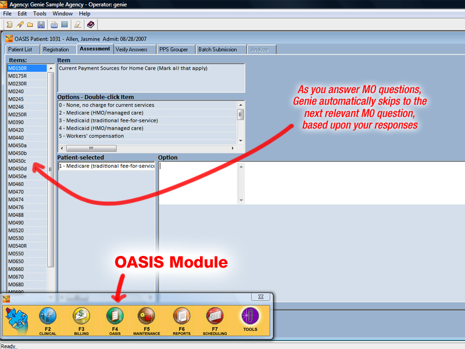The width and height of the screenshot is (465, 349).
Task: Click the scroll-shaped new document toolbar icon
Action: pyautogui.click(x=9, y=24)
